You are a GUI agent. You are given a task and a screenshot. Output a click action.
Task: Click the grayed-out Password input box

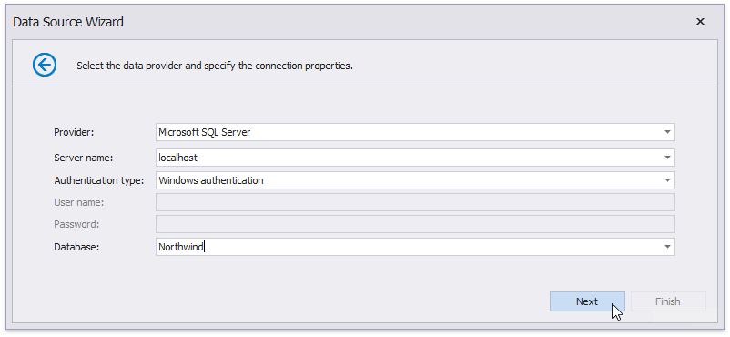point(415,224)
